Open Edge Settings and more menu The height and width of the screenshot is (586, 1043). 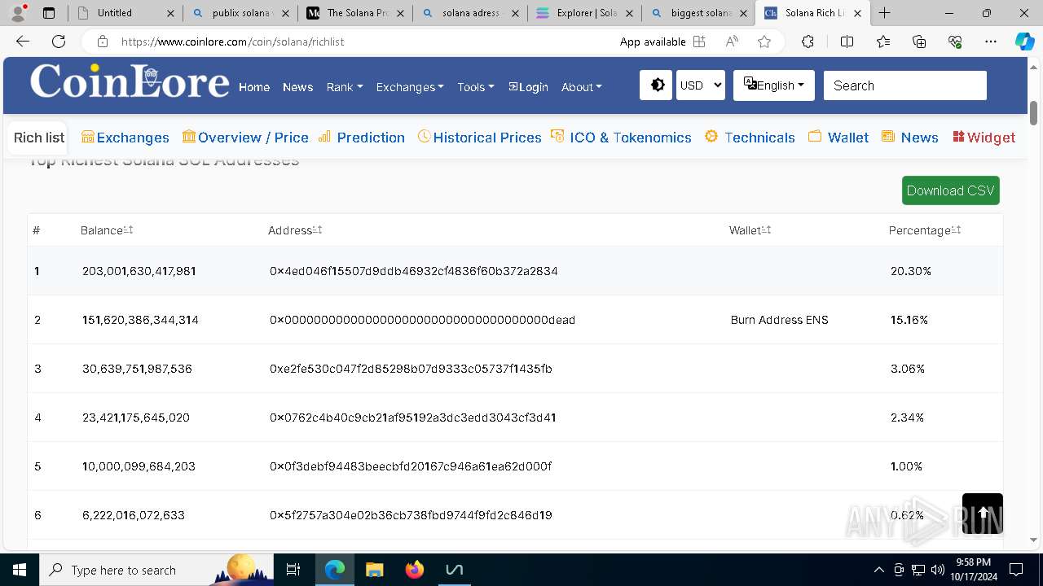click(x=991, y=42)
